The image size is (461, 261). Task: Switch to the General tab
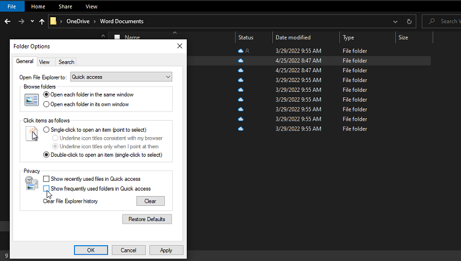25,61
